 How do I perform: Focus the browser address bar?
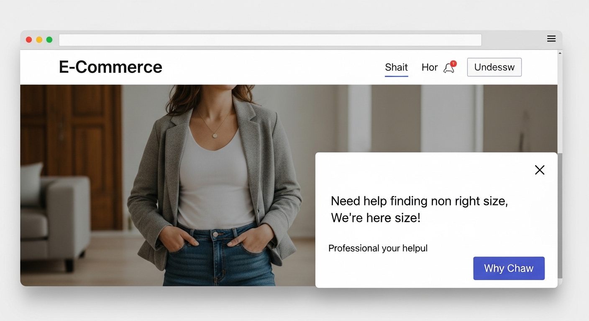270,40
